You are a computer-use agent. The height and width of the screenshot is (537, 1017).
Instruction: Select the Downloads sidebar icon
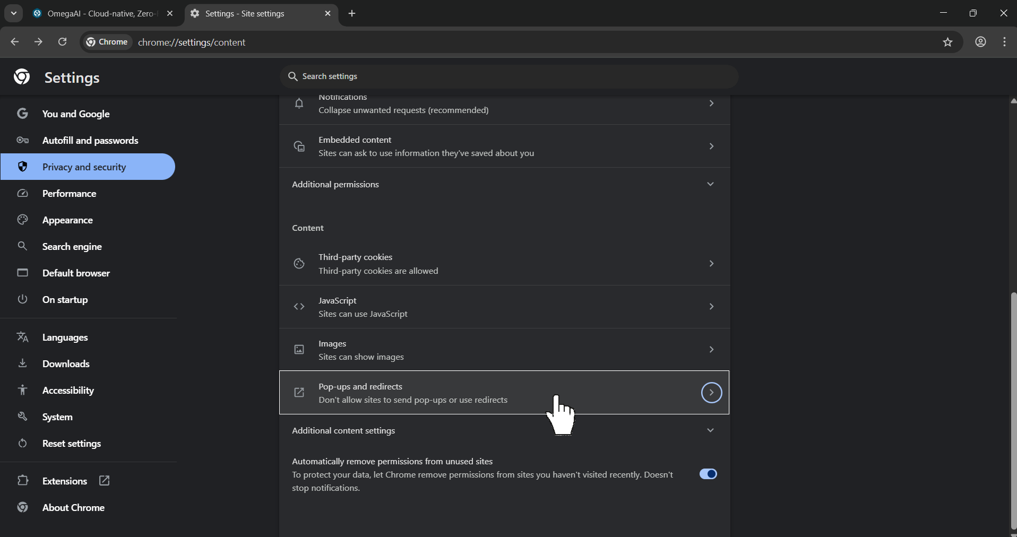point(22,364)
